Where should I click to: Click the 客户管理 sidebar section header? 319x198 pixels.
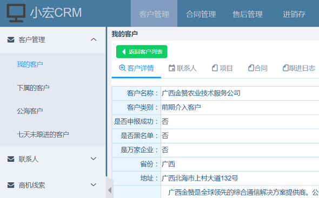click(x=52, y=39)
